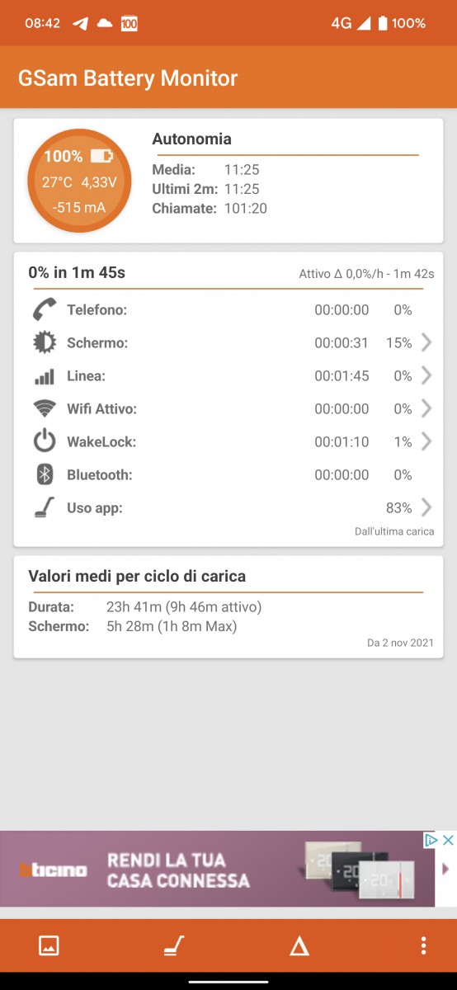457x990 pixels.
Task: Tap the Wifi Attivo signal icon
Action: [45, 408]
